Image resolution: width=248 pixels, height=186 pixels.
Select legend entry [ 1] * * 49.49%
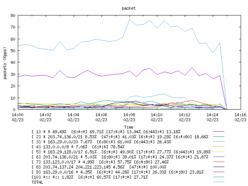[106, 132]
